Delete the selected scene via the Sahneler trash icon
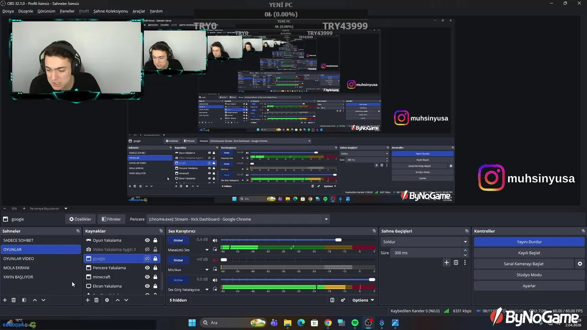 (14, 300)
